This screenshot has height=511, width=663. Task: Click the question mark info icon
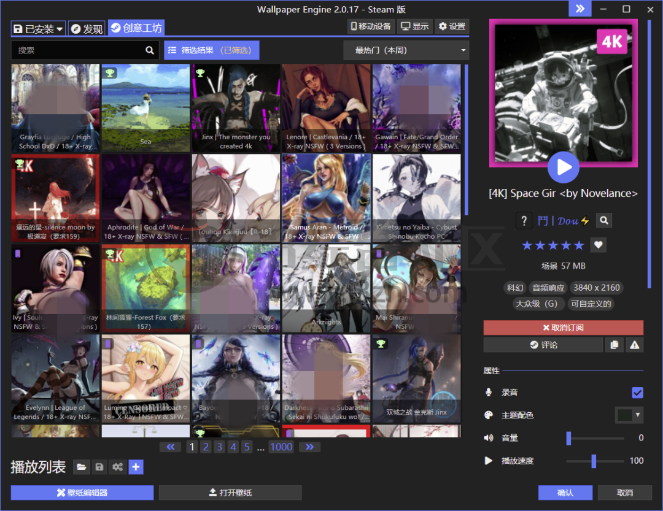tap(524, 221)
